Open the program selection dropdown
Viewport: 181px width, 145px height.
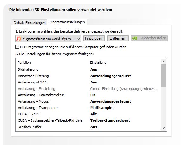tap(48, 39)
